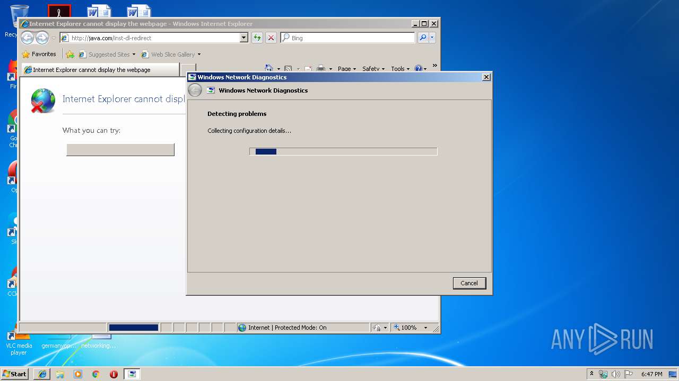Show hidden system tray icons
The width and height of the screenshot is (679, 381).
pyautogui.click(x=591, y=374)
